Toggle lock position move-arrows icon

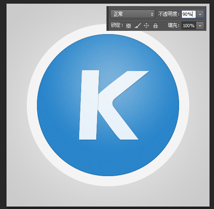[x=146, y=26]
